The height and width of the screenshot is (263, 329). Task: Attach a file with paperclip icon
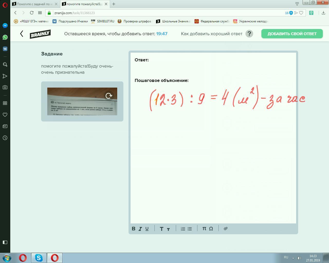tap(226, 228)
